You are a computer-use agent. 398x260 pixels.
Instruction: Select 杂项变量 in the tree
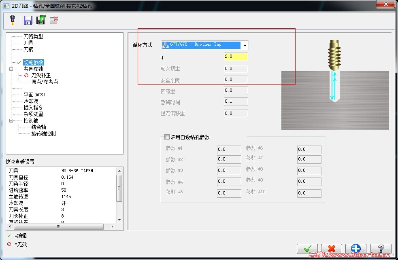pyautogui.click(x=34, y=114)
